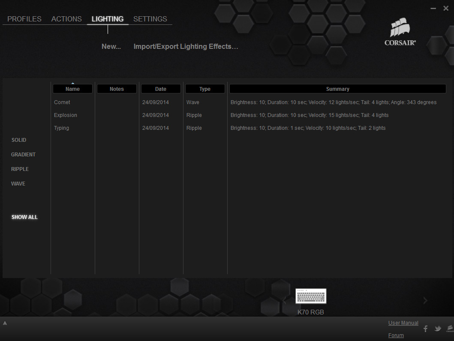The width and height of the screenshot is (454, 341).
Task: Click the Typing summary with Duration: 1 sec
Action: [x=308, y=128]
